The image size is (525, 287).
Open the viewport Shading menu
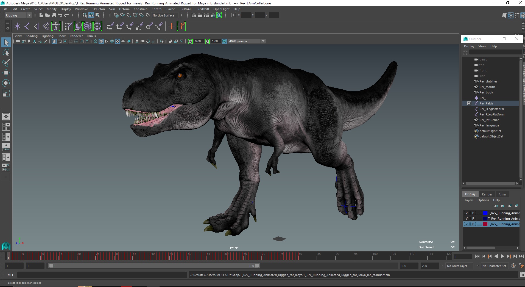point(32,36)
